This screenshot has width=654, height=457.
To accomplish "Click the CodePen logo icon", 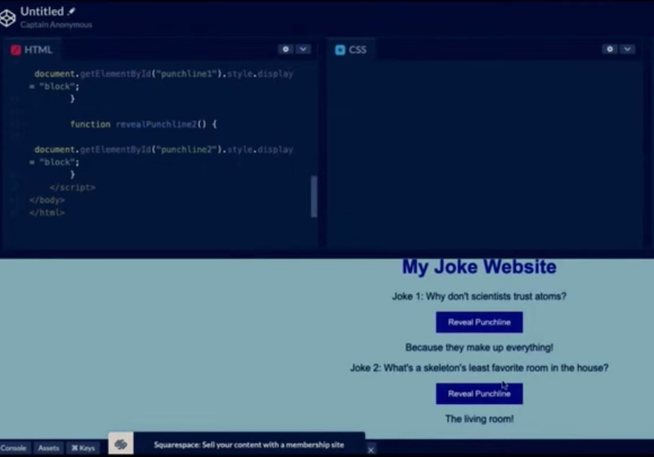I will 7,18.
